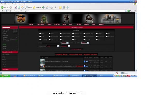Show Torrents Of The Month
Image resolution: width=150 pixels, height=95 pixels.
(x=90, y=54)
